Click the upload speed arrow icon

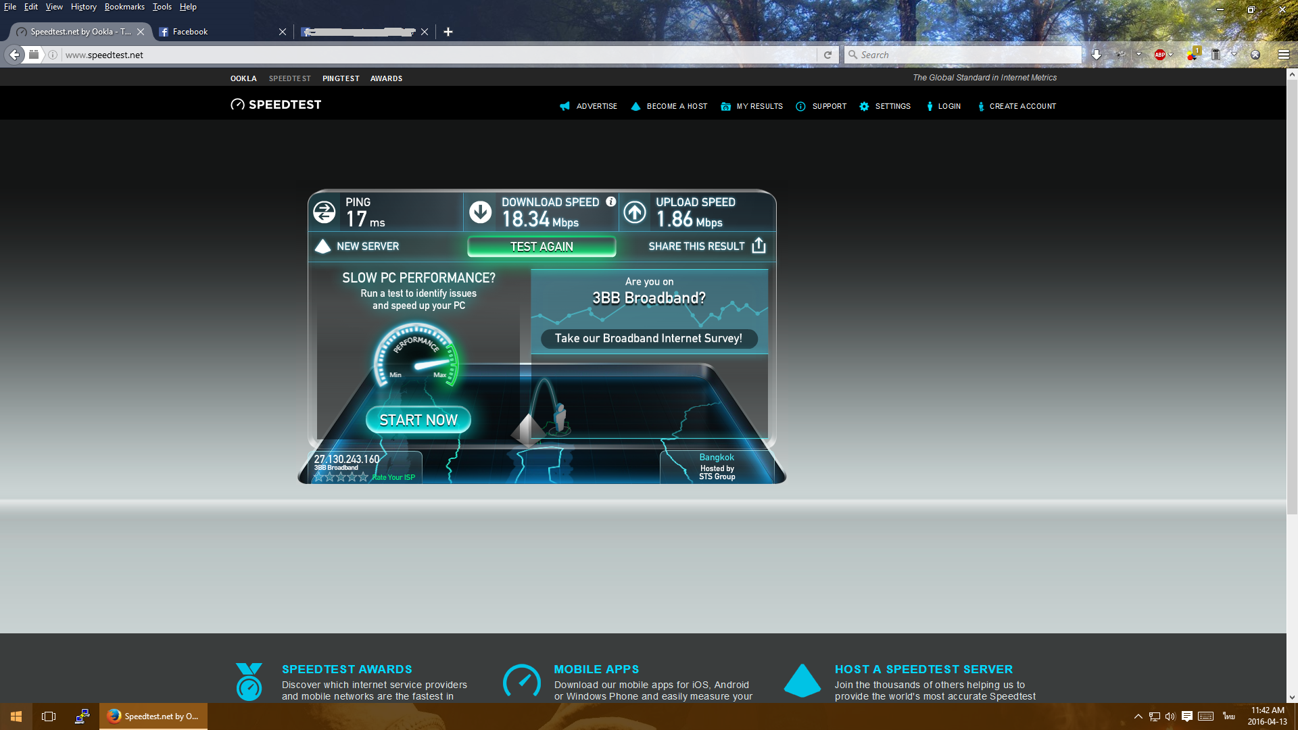635,212
